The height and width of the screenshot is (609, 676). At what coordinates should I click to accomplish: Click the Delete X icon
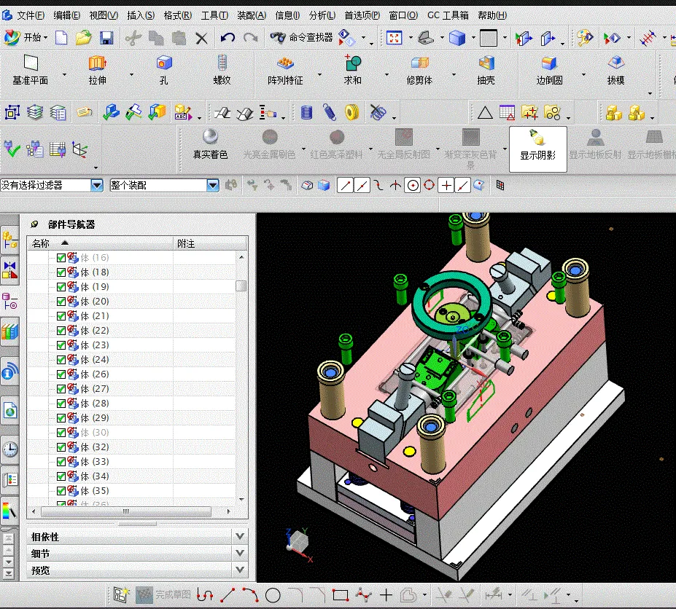click(x=201, y=39)
